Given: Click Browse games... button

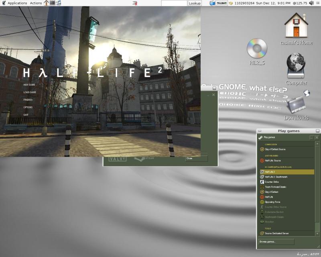Looking at the screenshot, I should click(x=276, y=242).
